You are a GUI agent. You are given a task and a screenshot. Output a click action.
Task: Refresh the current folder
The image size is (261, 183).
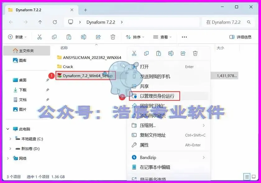[x=55, y=22]
